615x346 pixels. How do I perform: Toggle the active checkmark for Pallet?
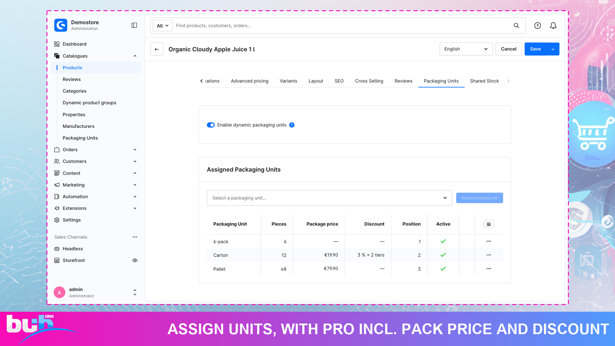click(443, 269)
